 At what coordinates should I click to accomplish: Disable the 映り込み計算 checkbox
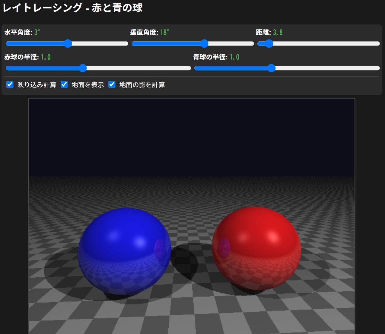[10, 84]
